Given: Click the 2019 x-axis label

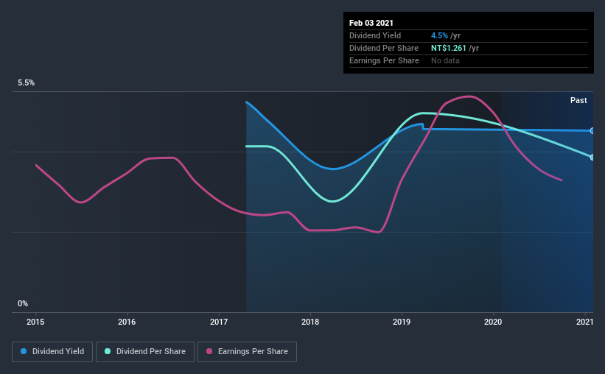Looking at the screenshot, I should (402, 322).
